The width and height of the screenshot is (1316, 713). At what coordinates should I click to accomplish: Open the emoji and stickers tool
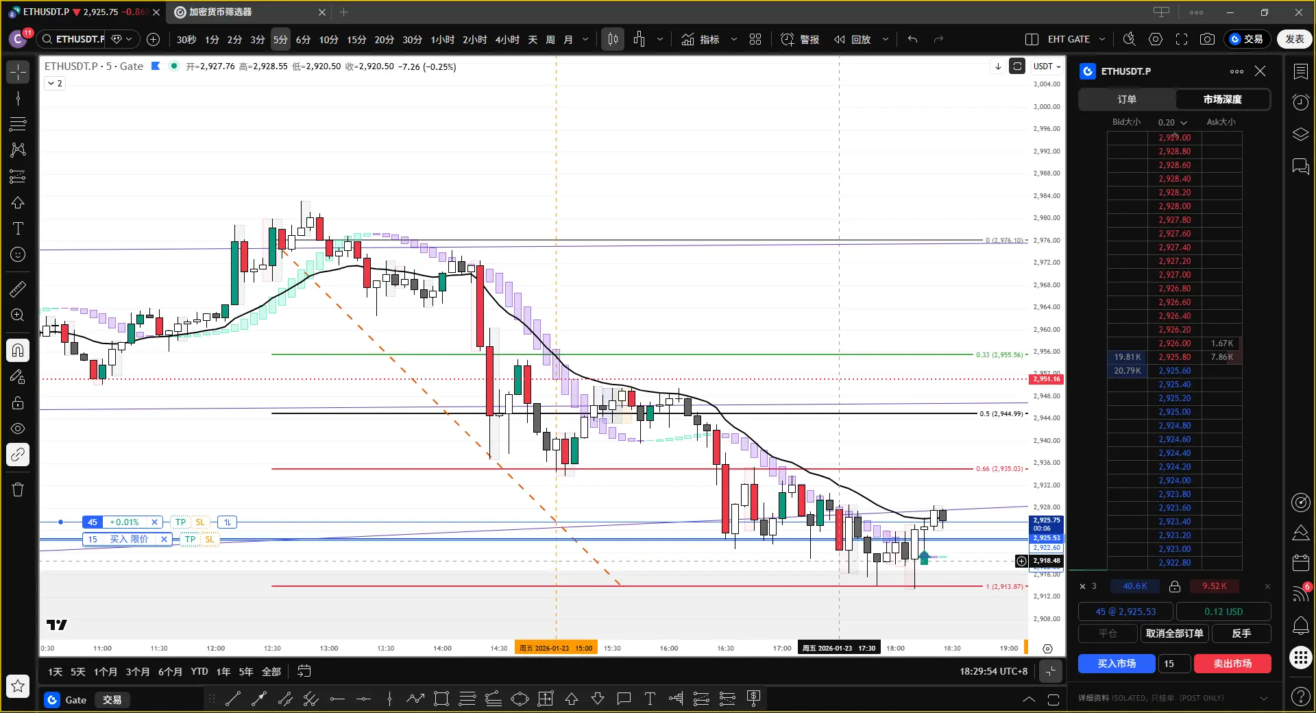point(18,254)
